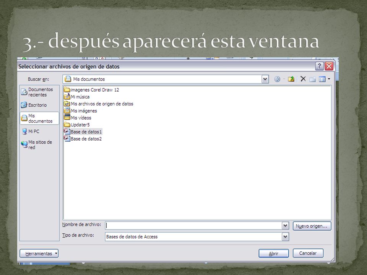Click the Abrir button

(274, 254)
